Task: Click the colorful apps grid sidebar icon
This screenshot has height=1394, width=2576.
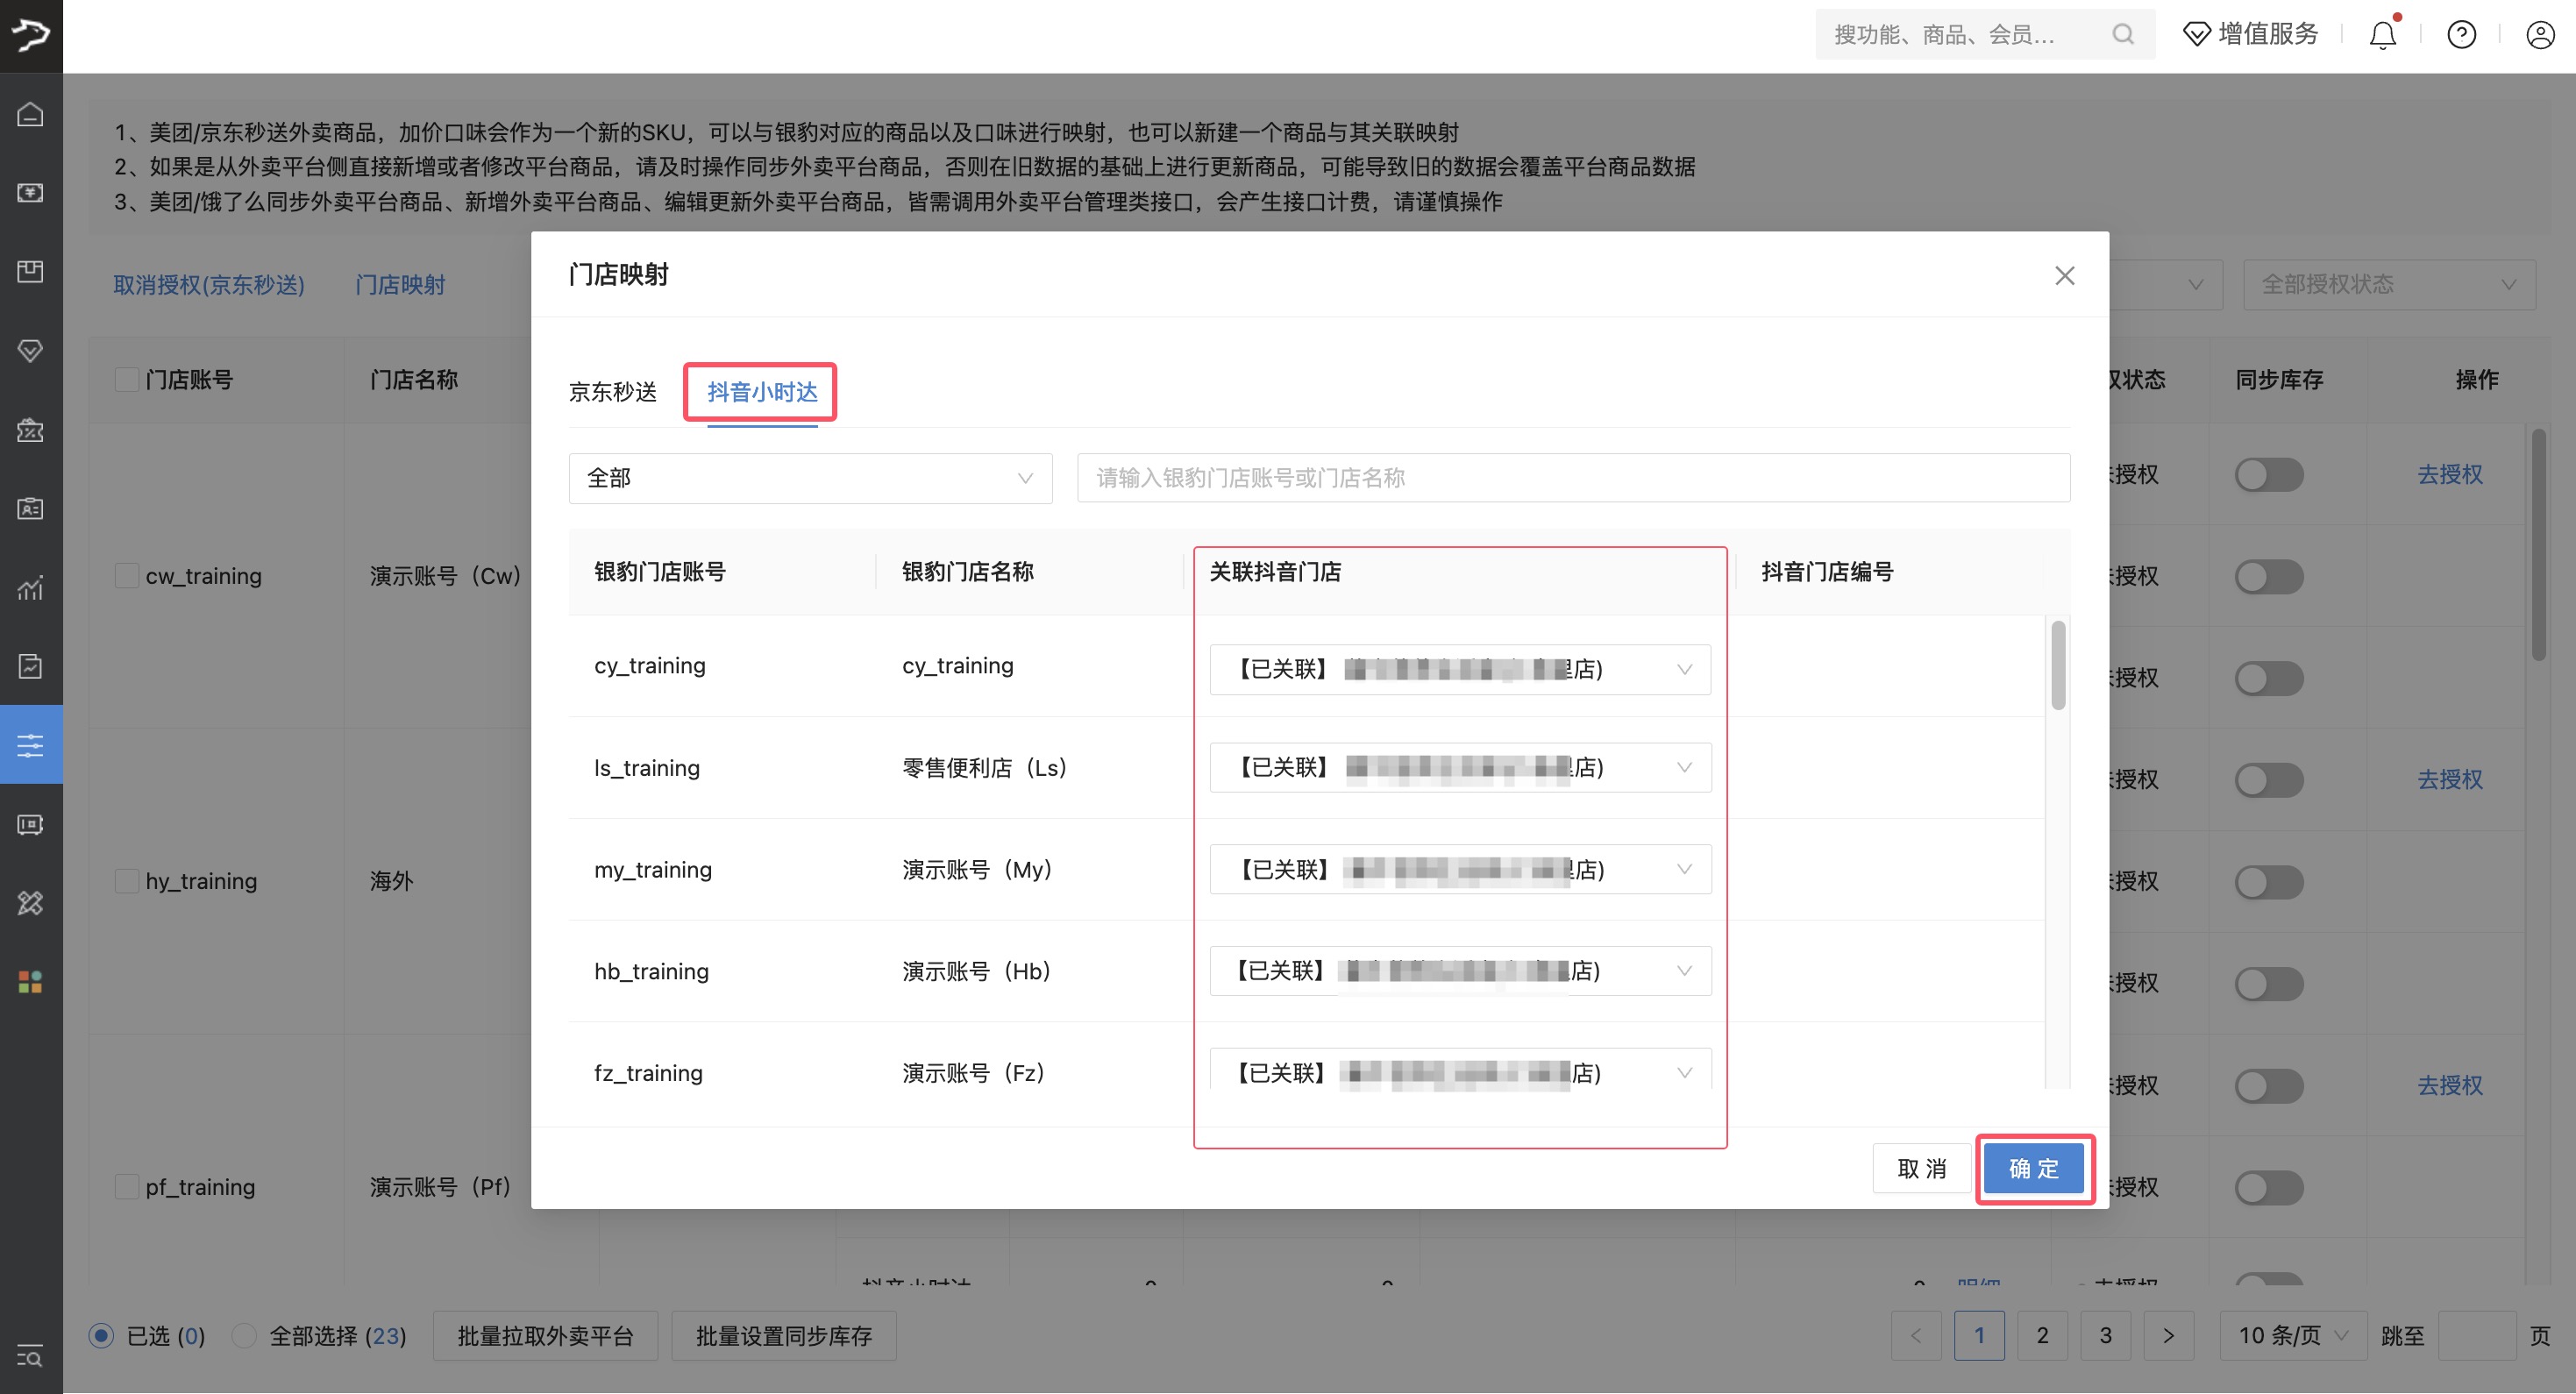Action: tap(30, 982)
